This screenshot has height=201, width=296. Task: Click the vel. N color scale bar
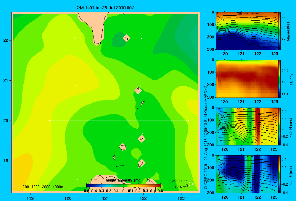(x=279, y=126)
